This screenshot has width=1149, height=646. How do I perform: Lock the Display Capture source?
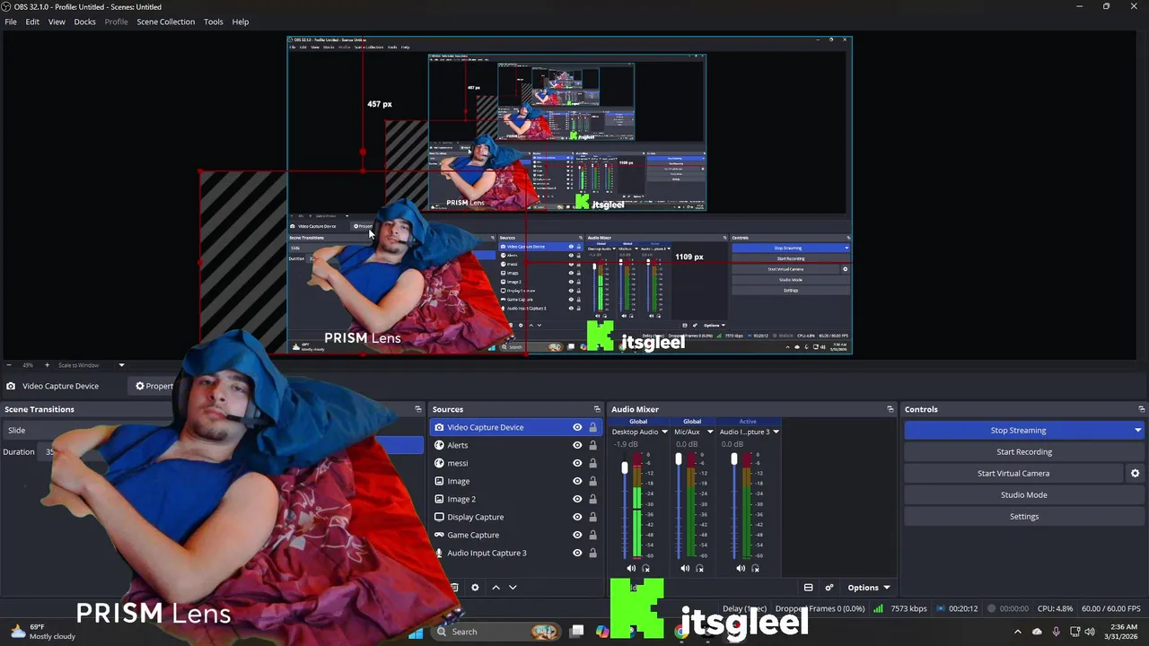592,517
